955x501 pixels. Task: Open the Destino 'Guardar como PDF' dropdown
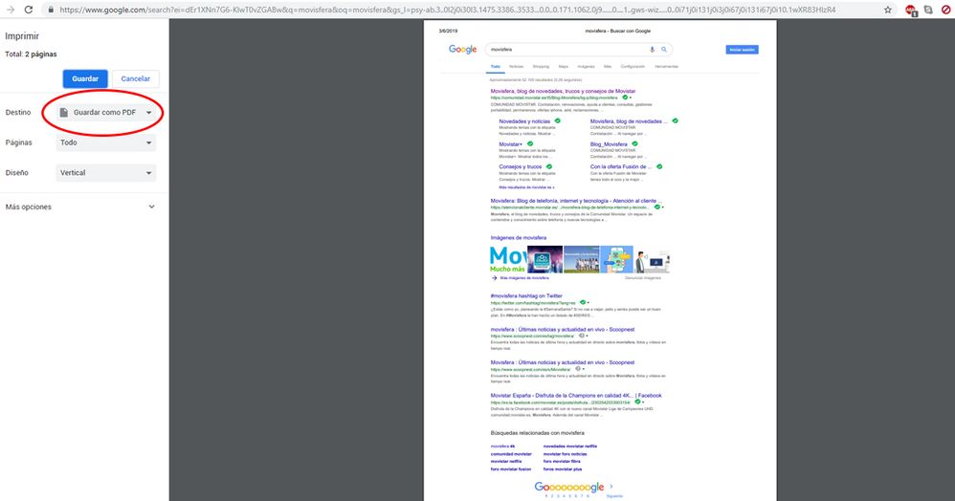click(106, 112)
